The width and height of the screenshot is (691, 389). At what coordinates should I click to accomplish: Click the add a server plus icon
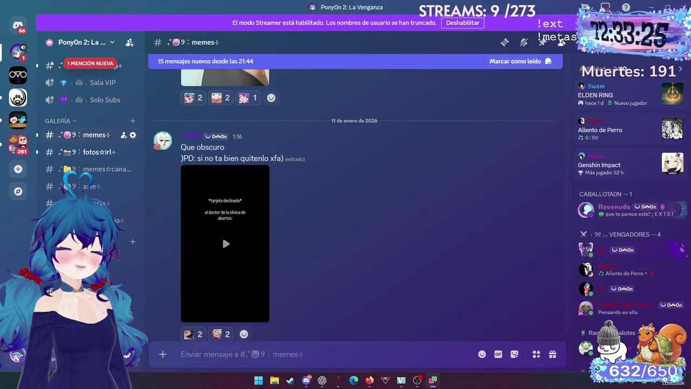18,169
